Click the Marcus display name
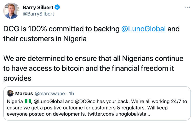 coord(24,93)
